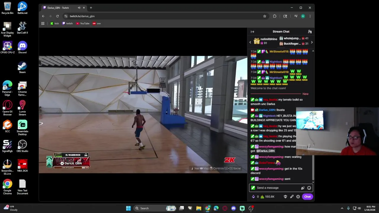
Task: Open OBS Studio from taskbar
Action: point(251,208)
